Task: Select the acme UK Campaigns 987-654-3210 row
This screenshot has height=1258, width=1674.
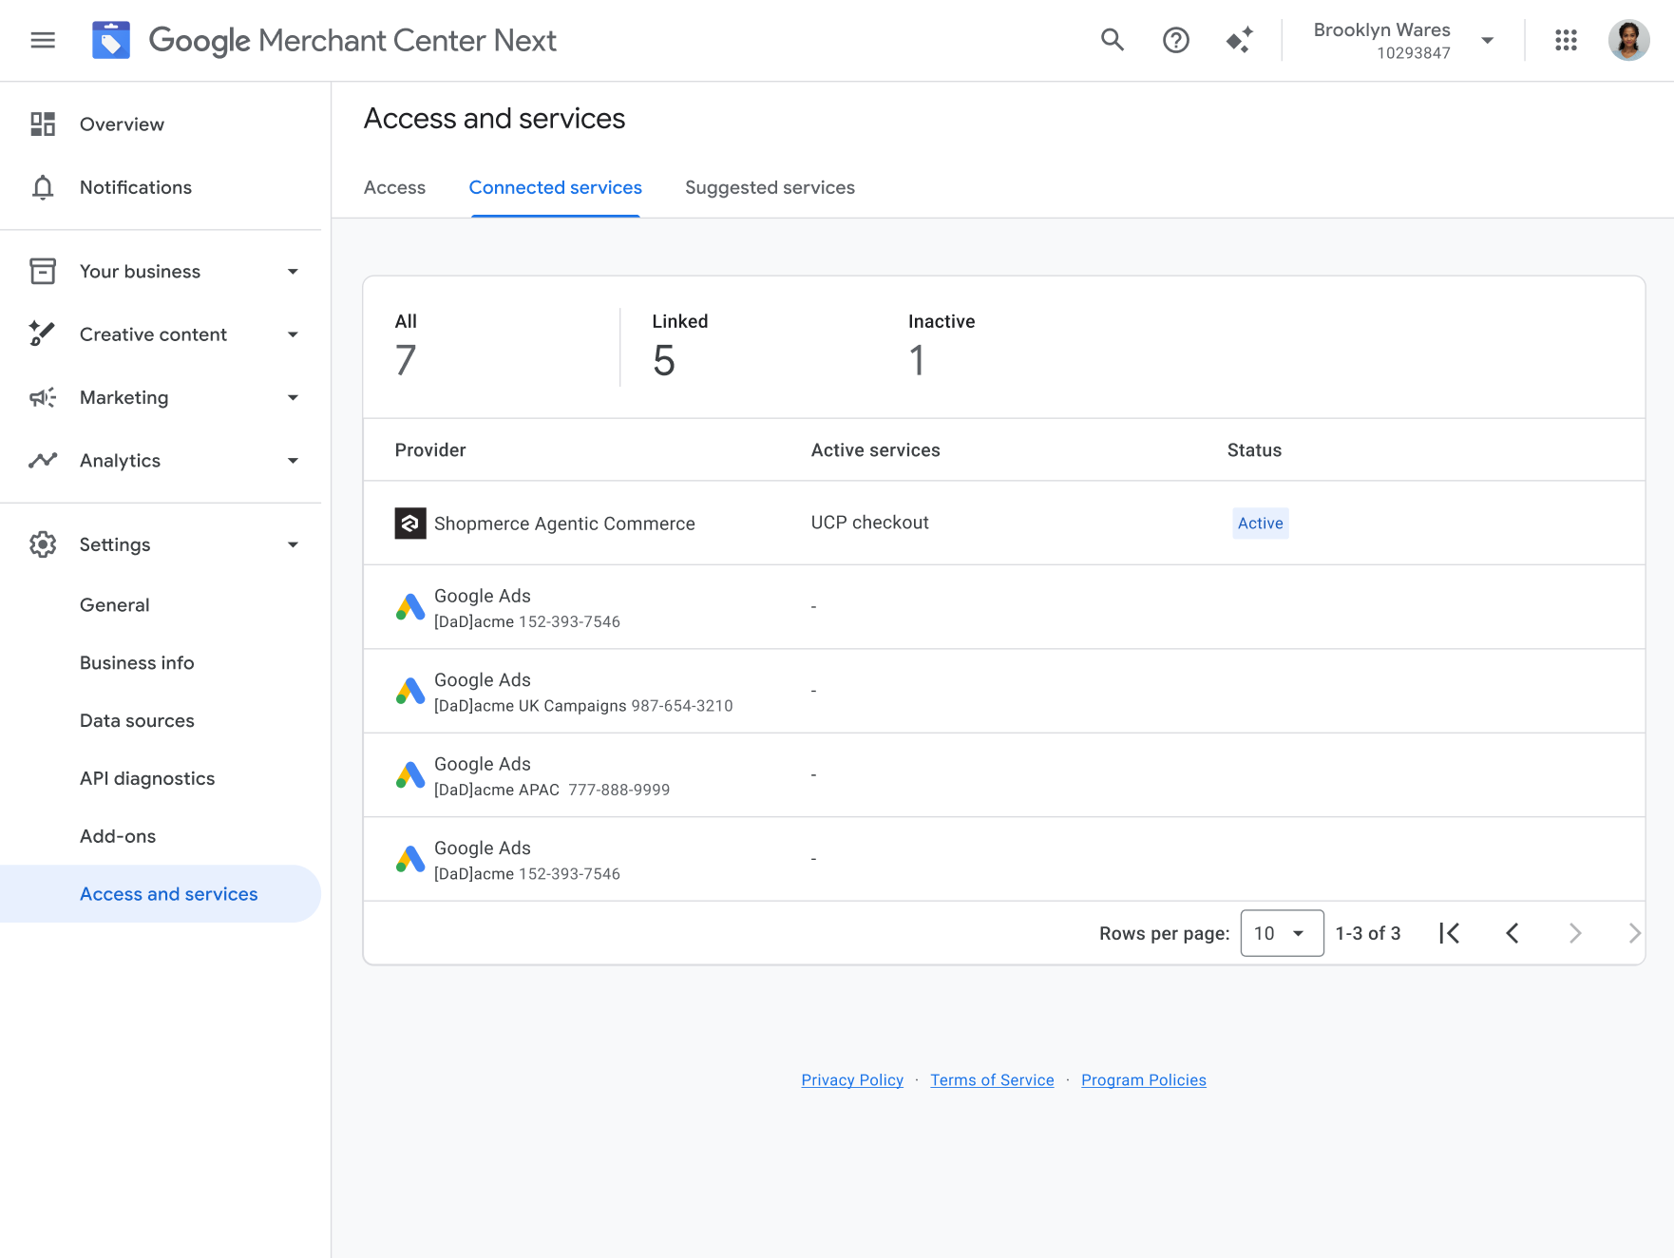Action: [x=1004, y=691]
